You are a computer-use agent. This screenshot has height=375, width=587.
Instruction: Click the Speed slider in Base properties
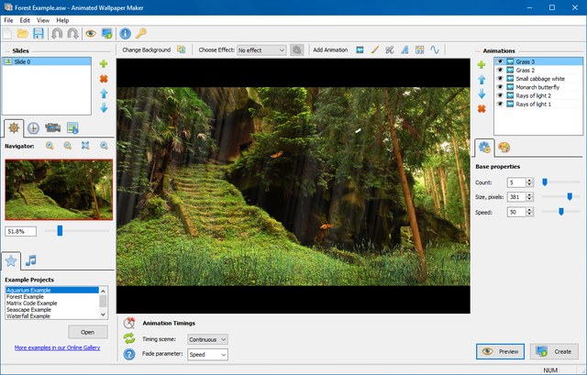(560, 212)
